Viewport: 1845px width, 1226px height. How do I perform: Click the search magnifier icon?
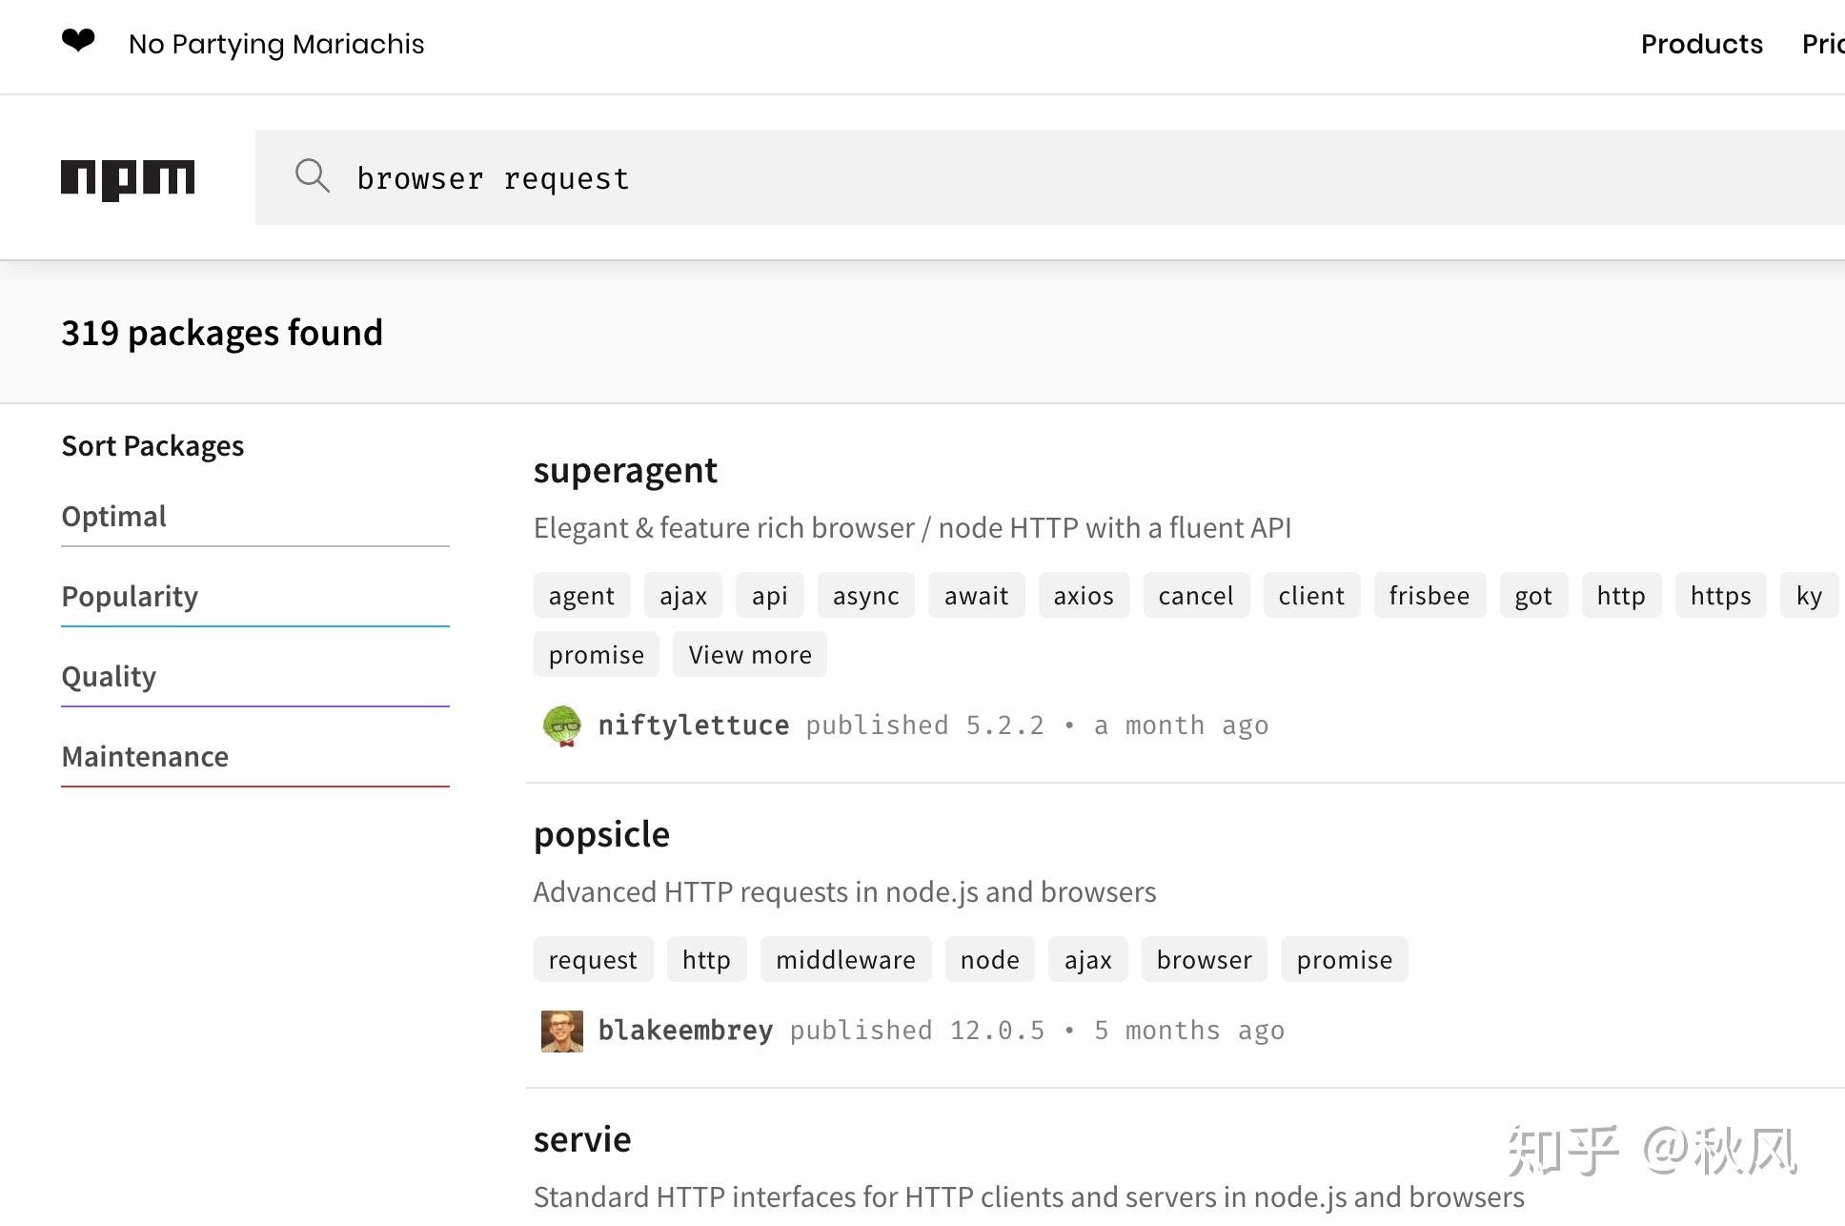point(312,176)
